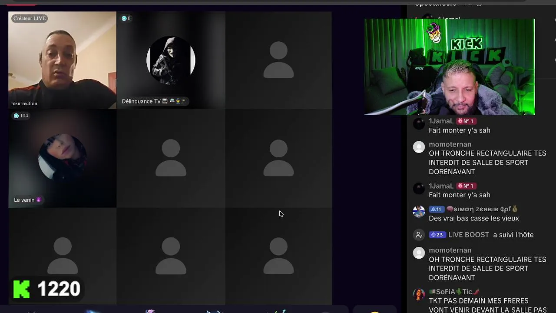Click the level 11 badge

[x=437, y=210]
